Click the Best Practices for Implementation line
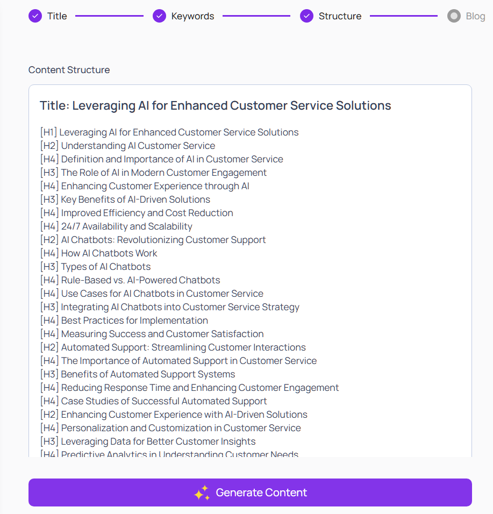 click(134, 320)
